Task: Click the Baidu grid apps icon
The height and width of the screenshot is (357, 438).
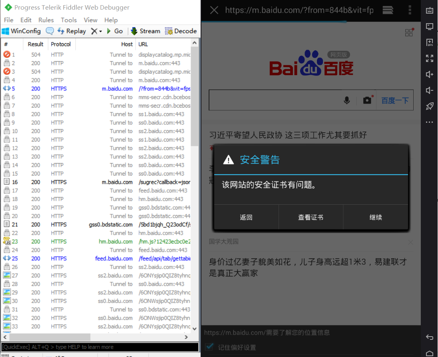Action: [409, 32]
